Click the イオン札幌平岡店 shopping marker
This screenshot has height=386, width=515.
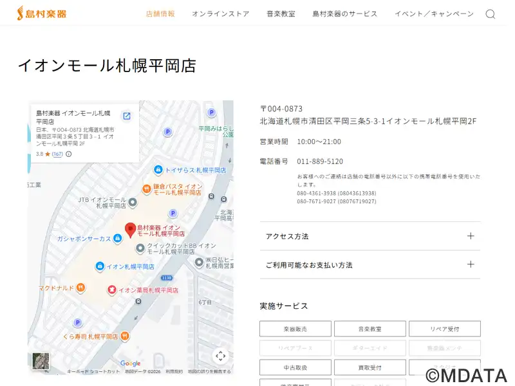tap(100, 266)
